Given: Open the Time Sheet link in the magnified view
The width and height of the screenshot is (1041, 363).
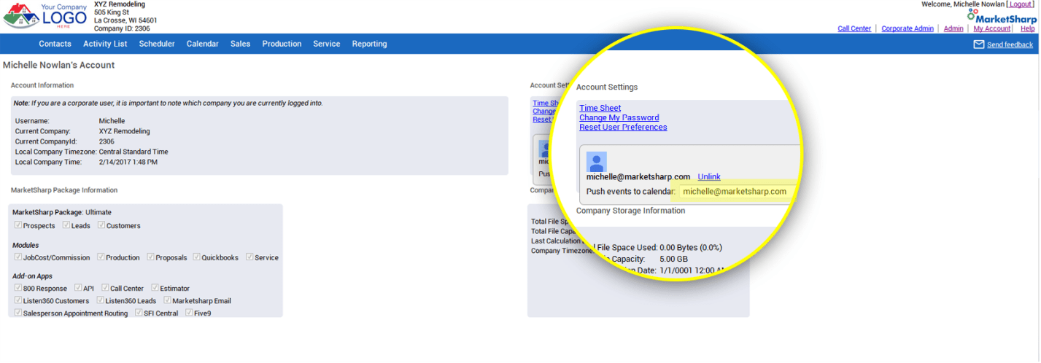Looking at the screenshot, I should (x=600, y=108).
